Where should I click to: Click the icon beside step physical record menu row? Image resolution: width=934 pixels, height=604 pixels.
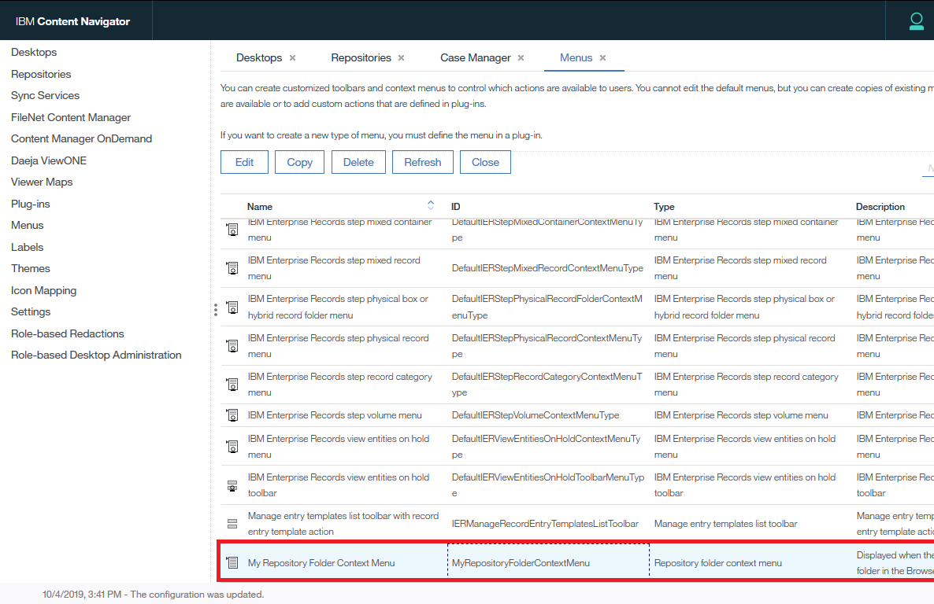click(x=232, y=345)
